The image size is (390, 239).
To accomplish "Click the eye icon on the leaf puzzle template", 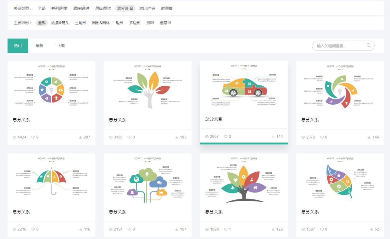I will [x=303, y=229].
